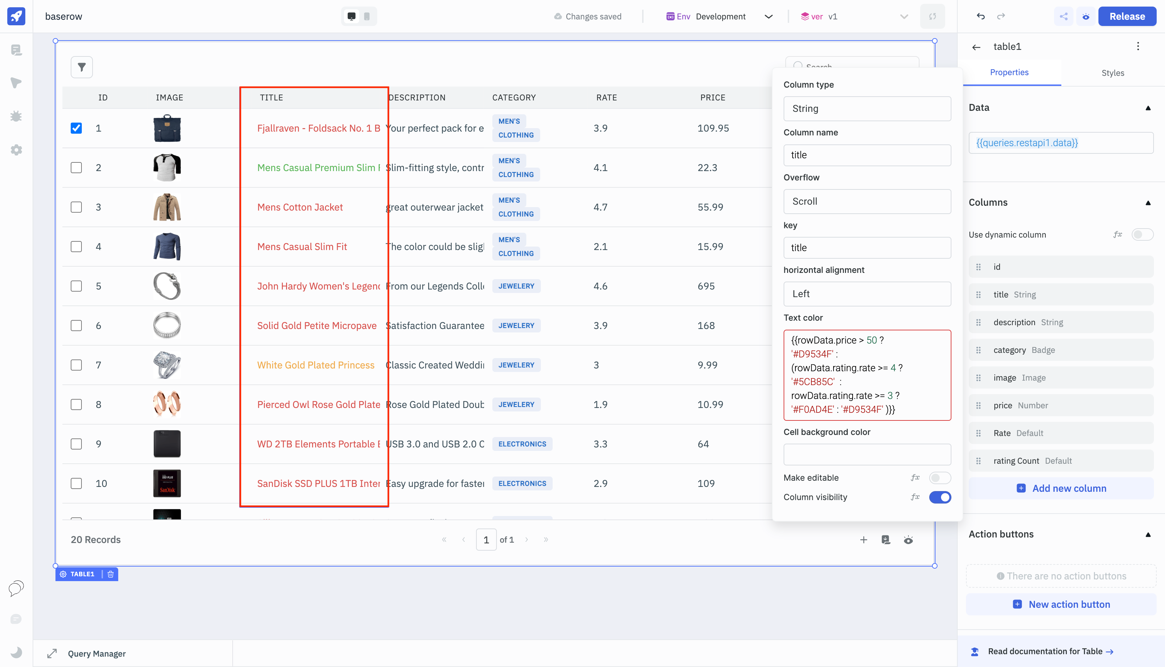The height and width of the screenshot is (667, 1165).
Task: Check the checkbox for row 1
Action: tap(75, 128)
